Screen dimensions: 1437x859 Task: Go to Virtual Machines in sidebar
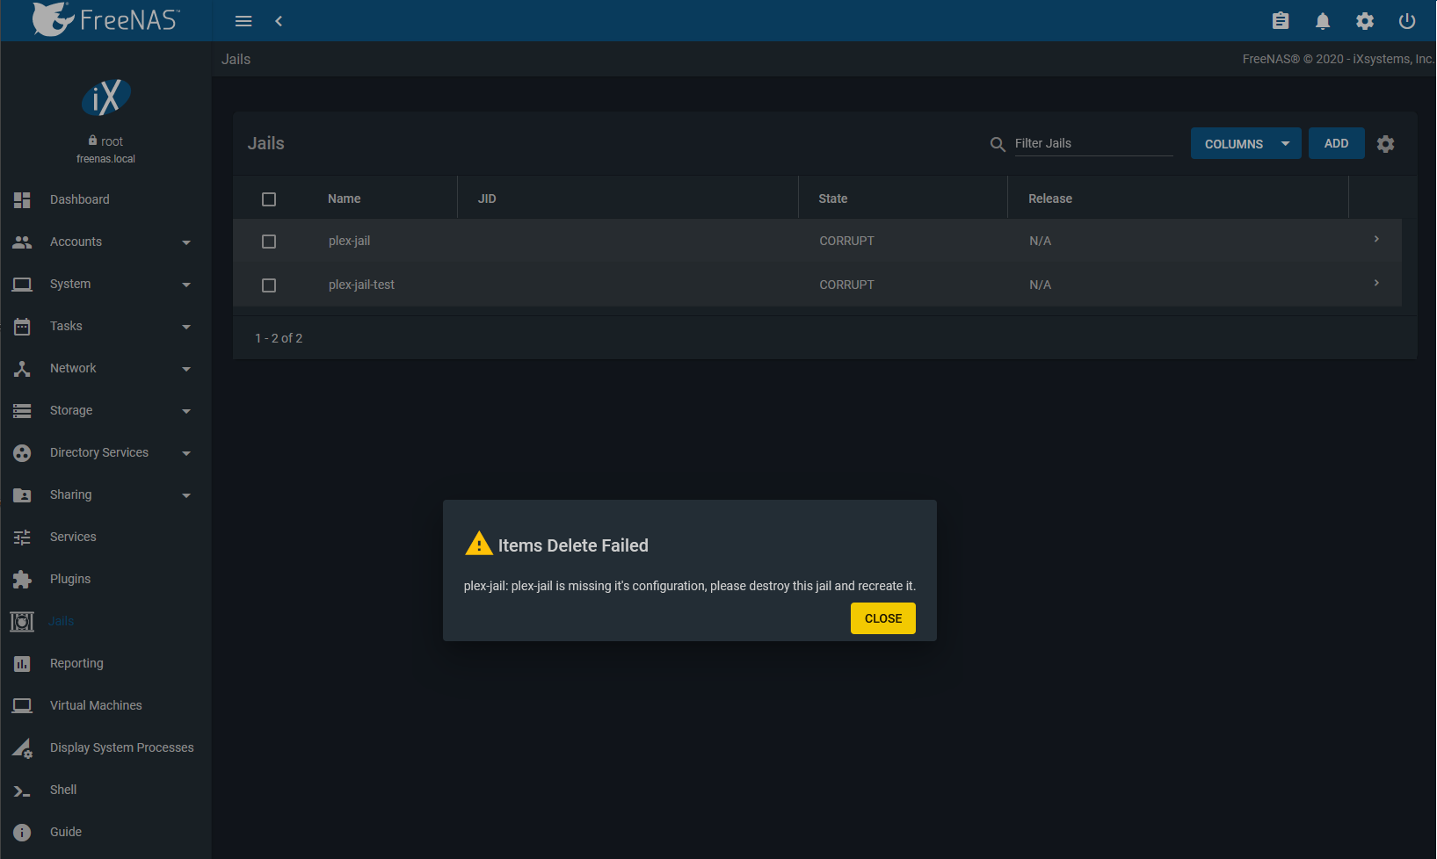point(96,705)
